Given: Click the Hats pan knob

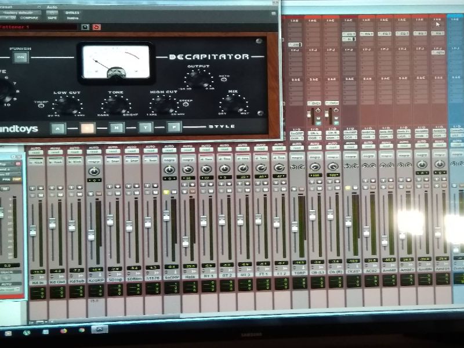Looking at the screenshot, I should point(188,169).
